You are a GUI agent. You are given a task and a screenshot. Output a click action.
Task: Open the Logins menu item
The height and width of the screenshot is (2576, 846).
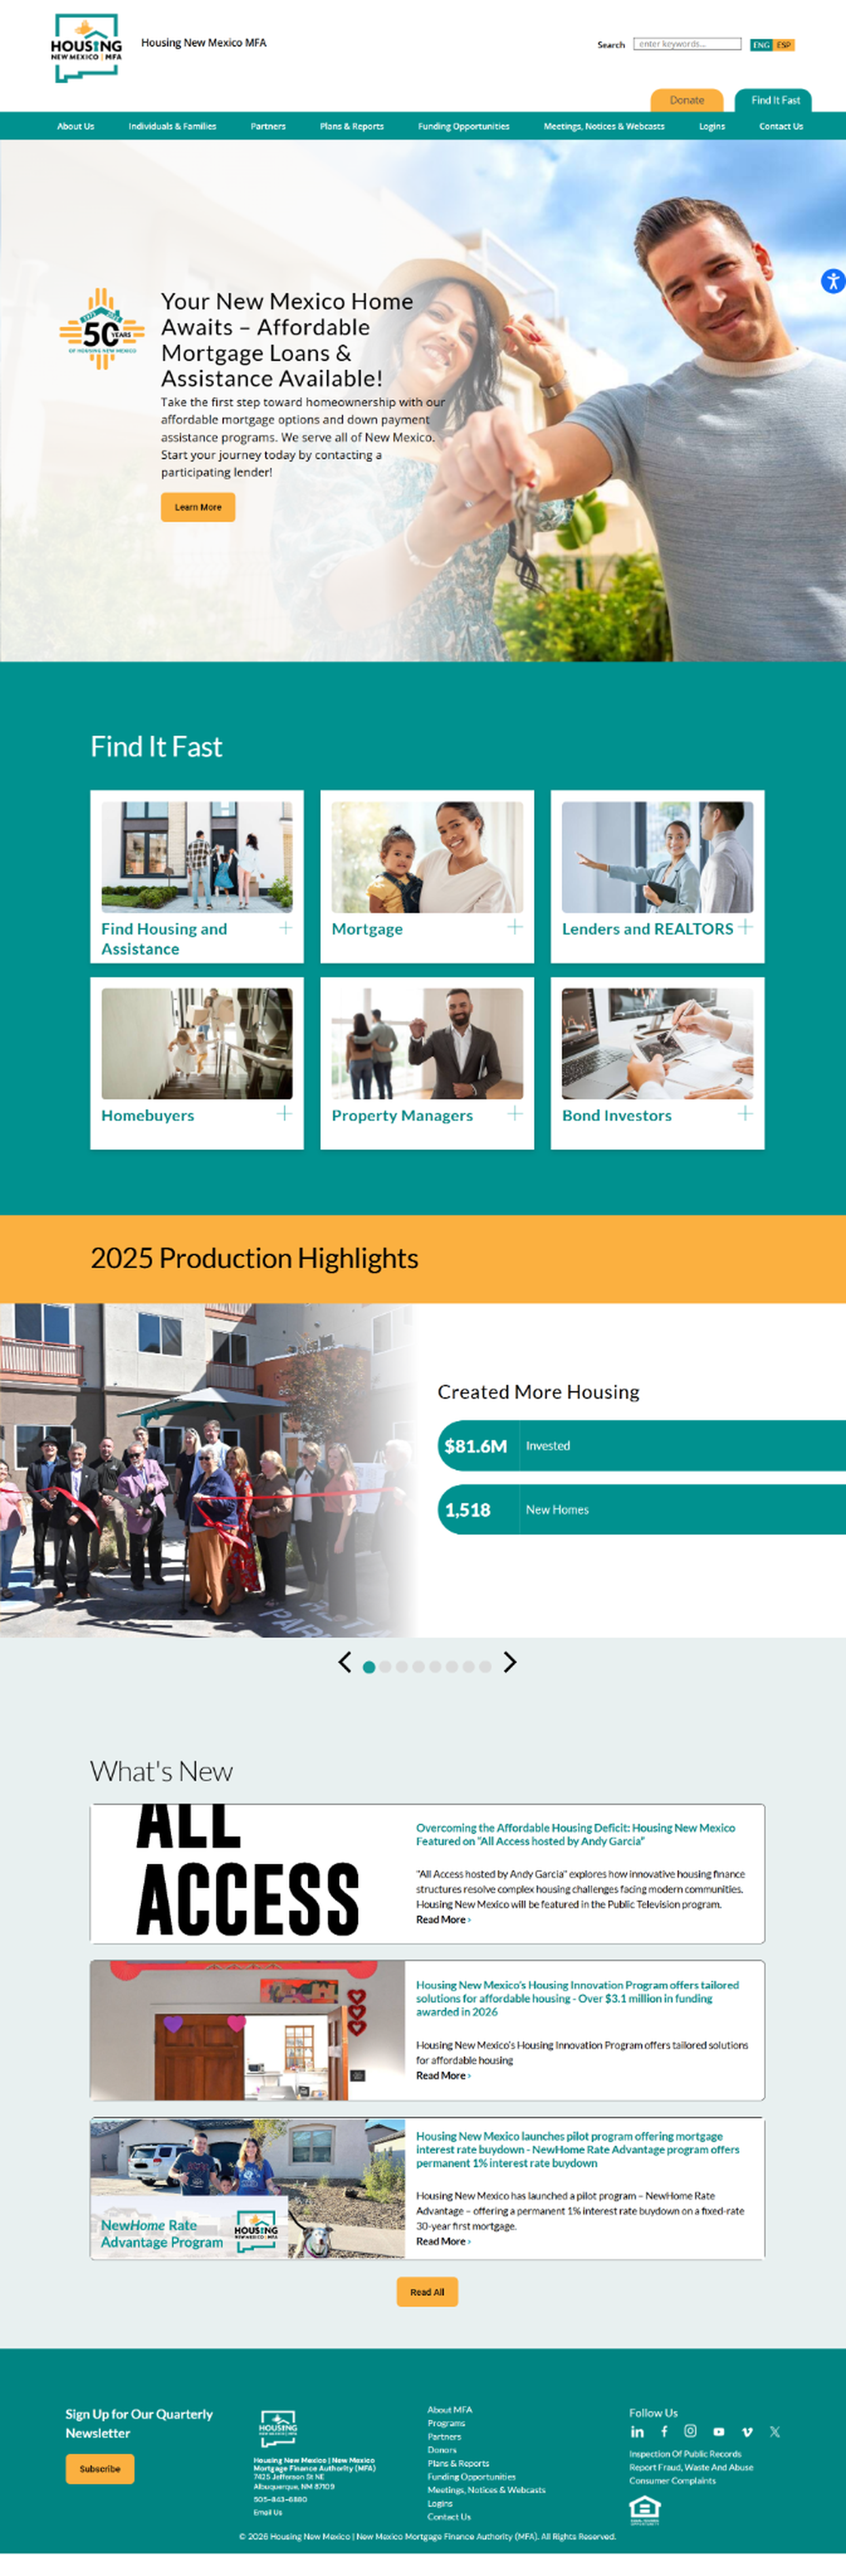(712, 126)
